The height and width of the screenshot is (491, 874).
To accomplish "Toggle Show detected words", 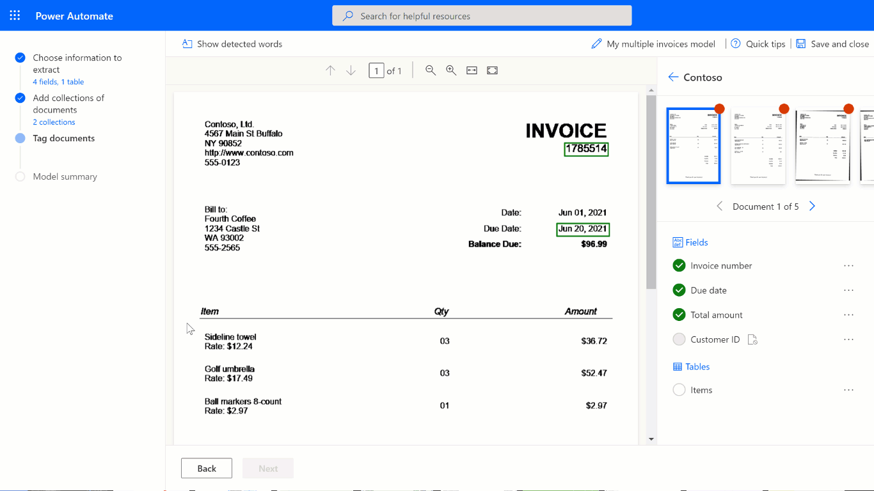I will pos(232,44).
